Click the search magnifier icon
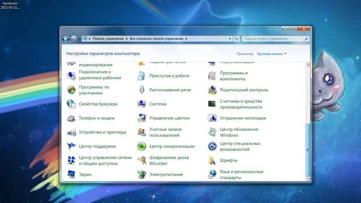 pyautogui.click(x=306, y=39)
